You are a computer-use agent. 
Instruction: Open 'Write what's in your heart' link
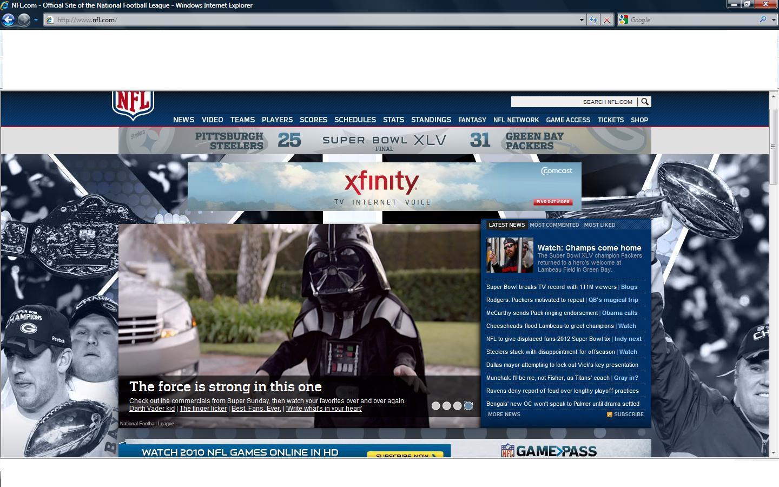click(324, 409)
